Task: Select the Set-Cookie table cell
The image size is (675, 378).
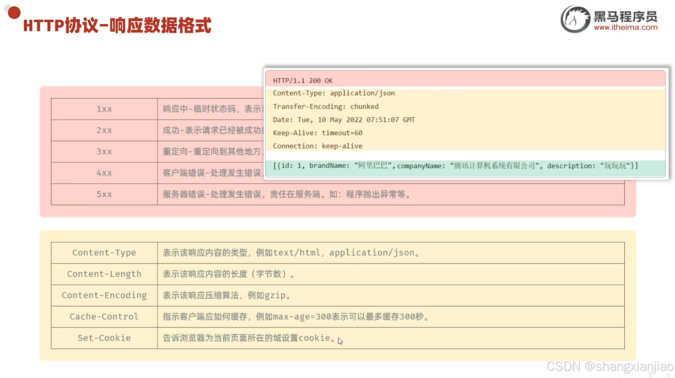Action: point(104,338)
